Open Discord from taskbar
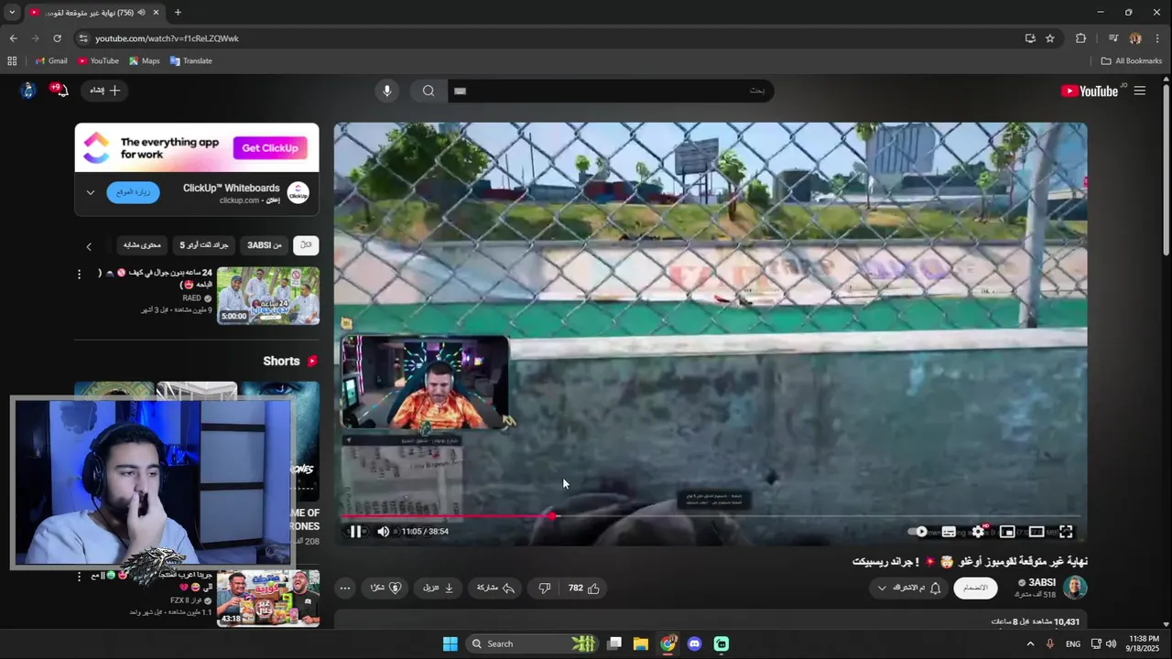 pos(694,643)
